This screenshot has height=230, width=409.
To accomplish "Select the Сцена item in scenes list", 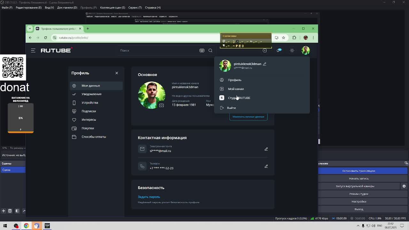I will pyautogui.click(x=13, y=170).
